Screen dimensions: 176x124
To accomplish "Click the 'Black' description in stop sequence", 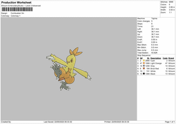I will [153, 74].
